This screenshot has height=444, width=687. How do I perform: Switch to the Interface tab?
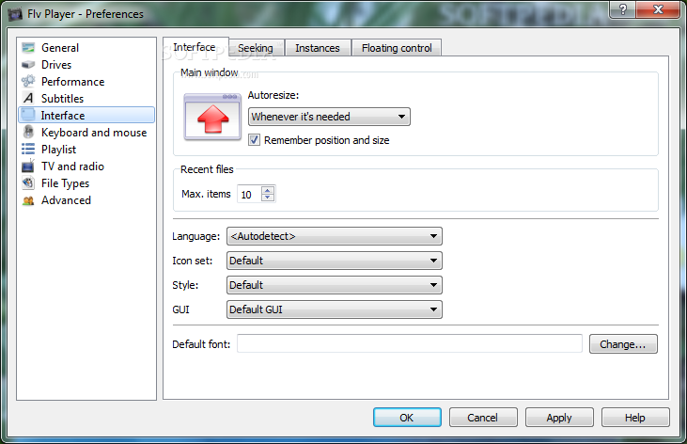(195, 47)
